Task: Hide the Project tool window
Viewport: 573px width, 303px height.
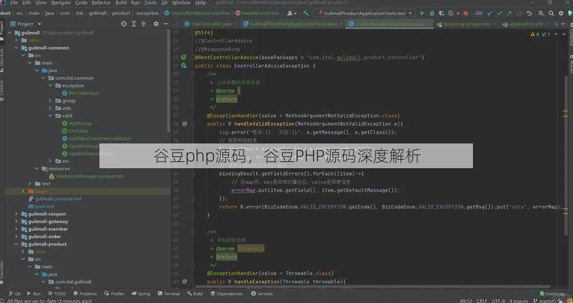Action: click(x=165, y=23)
